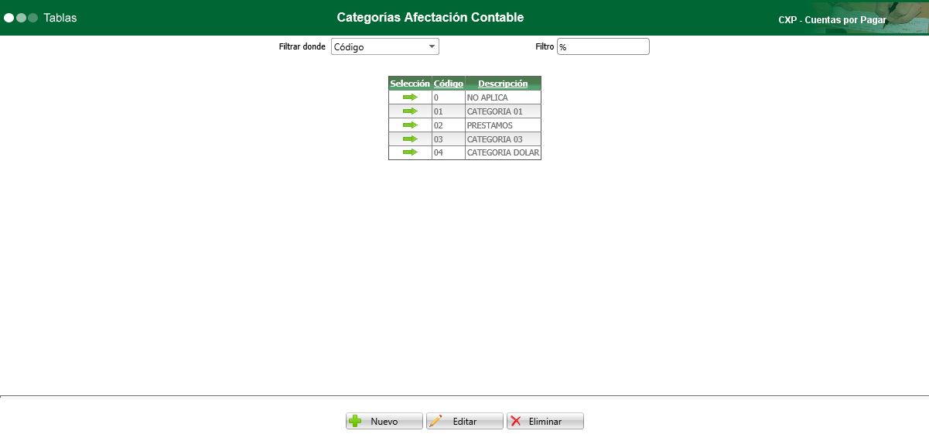
Task: Click CXP - Cuentas por Pagar label
Action: click(x=832, y=20)
